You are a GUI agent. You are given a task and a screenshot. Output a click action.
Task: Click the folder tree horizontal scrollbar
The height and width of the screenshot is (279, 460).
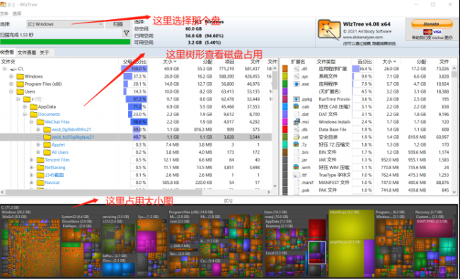135,192
